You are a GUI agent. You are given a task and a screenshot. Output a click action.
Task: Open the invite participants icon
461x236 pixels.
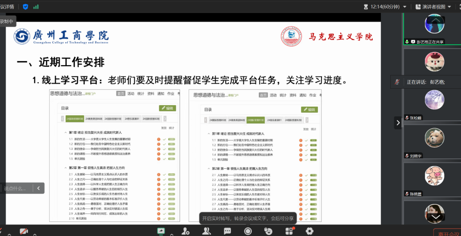click(186, 231)
